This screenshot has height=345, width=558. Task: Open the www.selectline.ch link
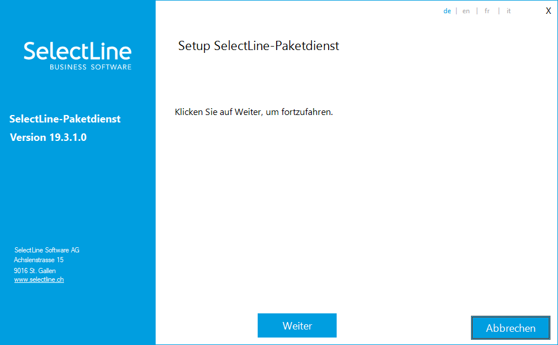39,279
